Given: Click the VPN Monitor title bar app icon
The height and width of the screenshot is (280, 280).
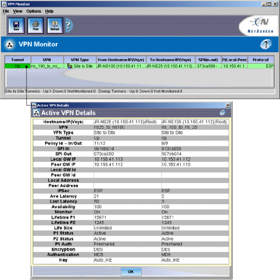Looking at the screenshot, I should [x=4, y=4].
